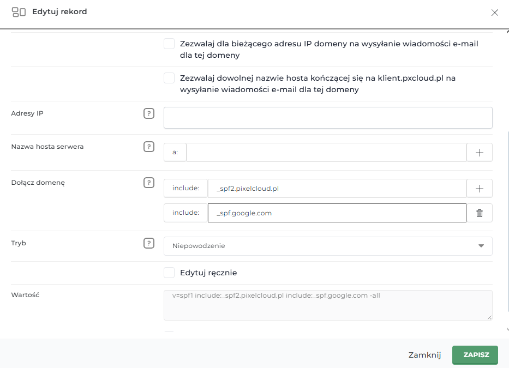Toggle the Edytuj ręcznie checkbox

[x=169, y=273]
